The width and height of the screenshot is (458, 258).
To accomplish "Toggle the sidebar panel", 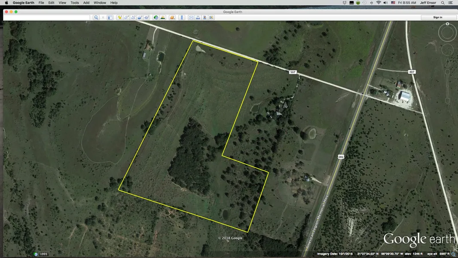I will [x=110, y=18].
